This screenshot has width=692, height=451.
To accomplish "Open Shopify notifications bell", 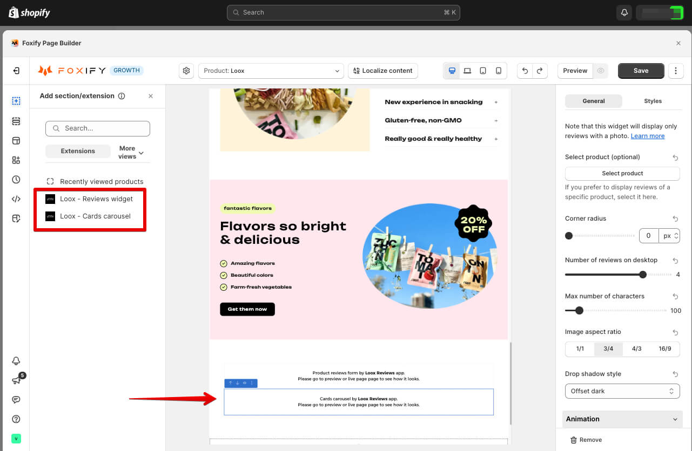I will pos(624,12).
